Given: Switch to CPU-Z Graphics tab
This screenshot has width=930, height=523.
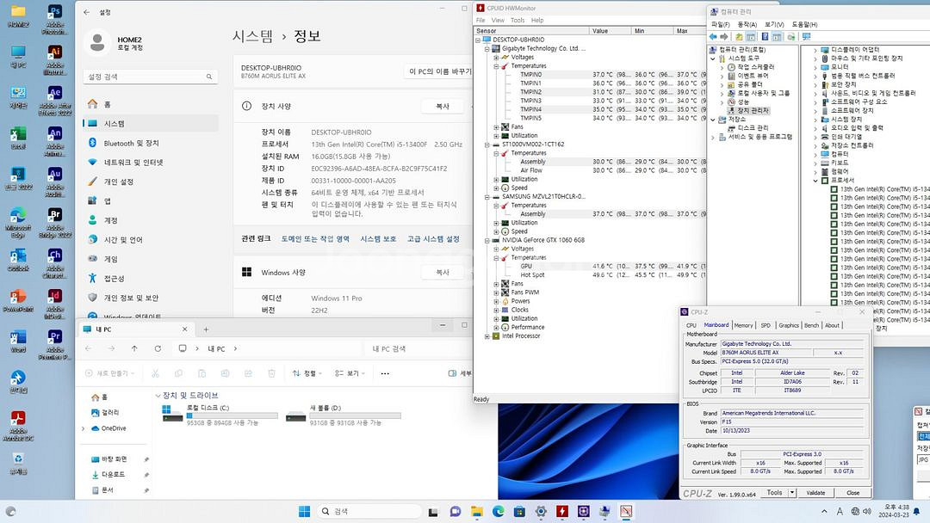Looking at the screenshot, I should (x=789, y=325).
